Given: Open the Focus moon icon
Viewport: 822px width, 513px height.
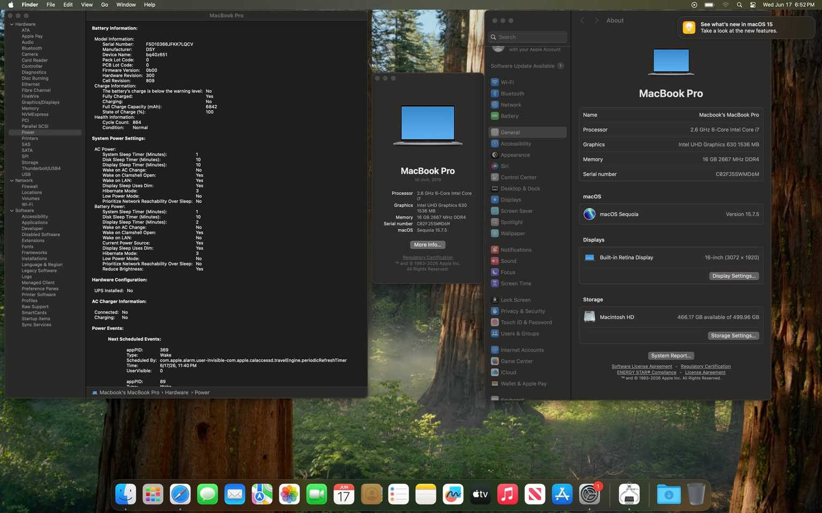Looking at the screenshot, I should point(494,272).
